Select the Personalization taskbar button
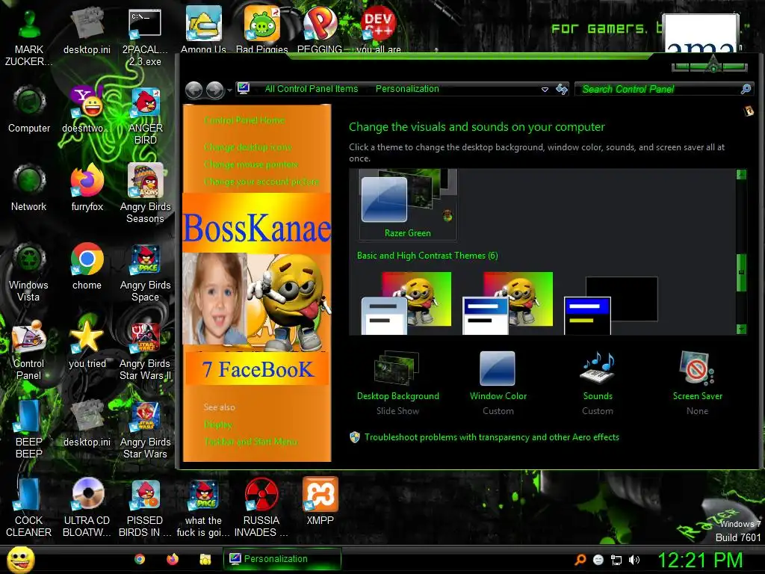The width and height of the screenshot is (765, 574). coord(282,559)
